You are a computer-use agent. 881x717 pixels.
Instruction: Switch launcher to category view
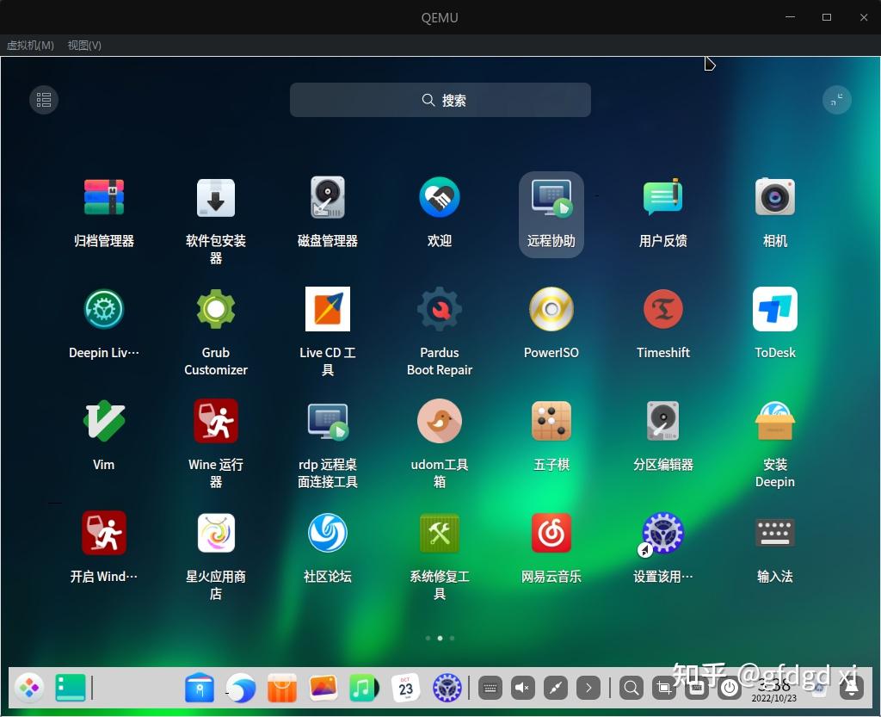click(44, 100)
